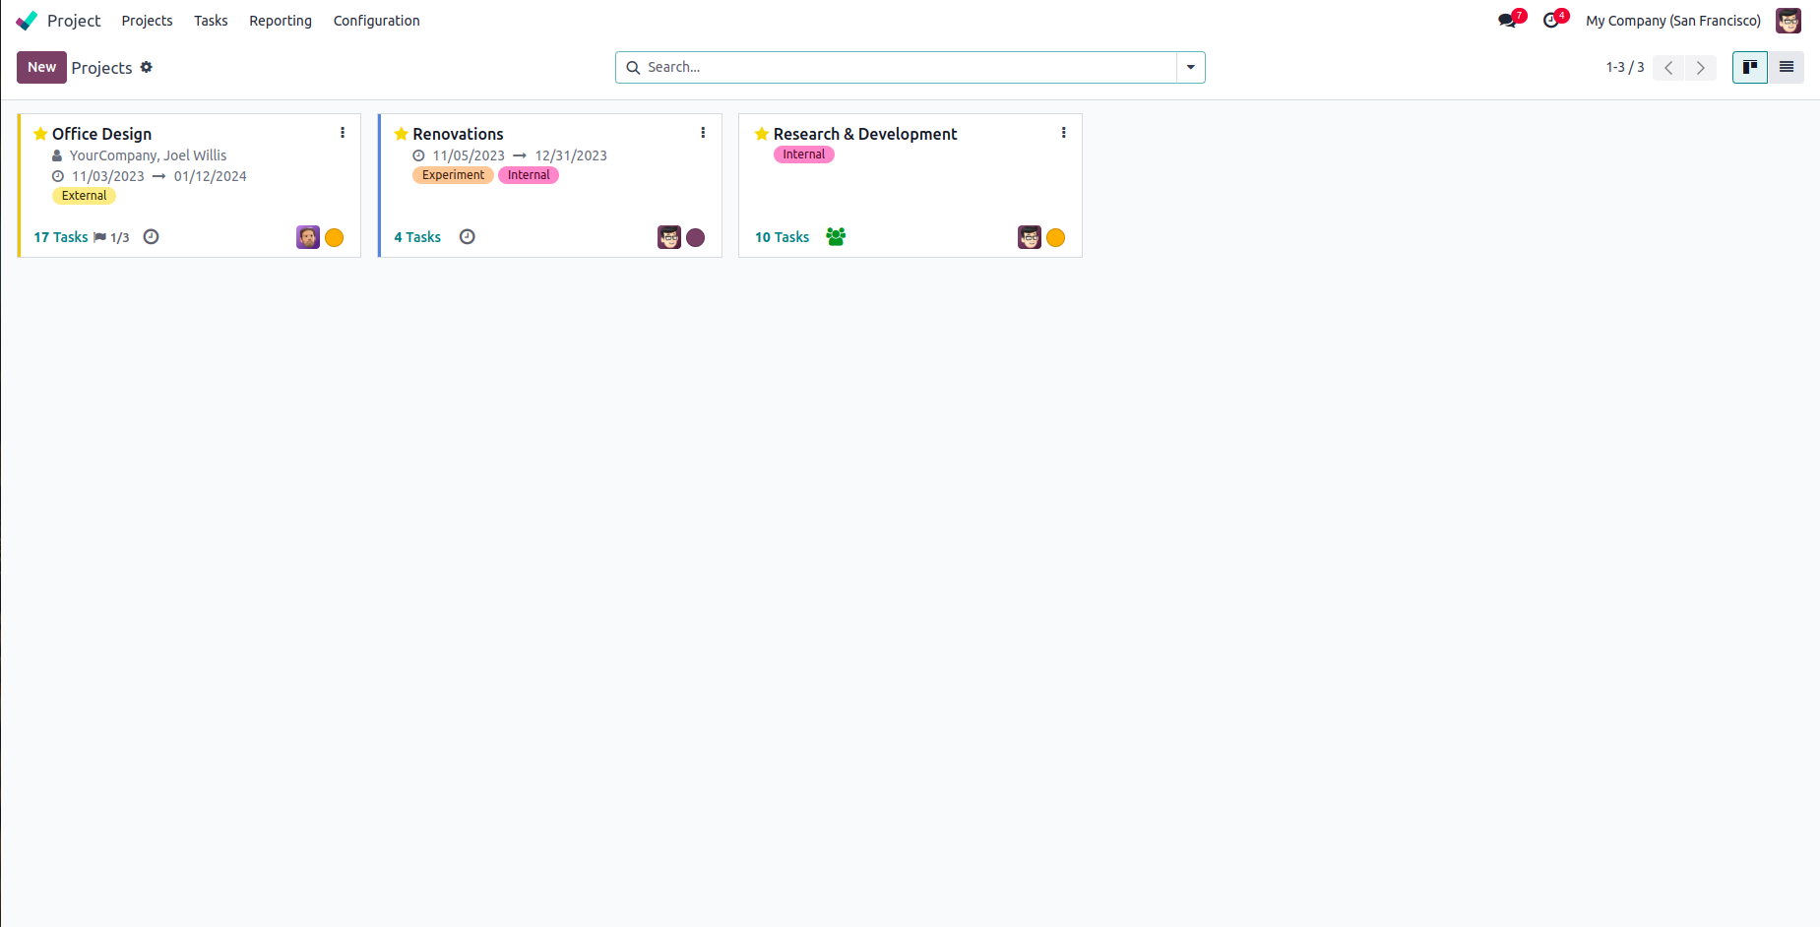
Task: Open the activities clock icon with 4 badge
Action: (x=1554, y=20)
